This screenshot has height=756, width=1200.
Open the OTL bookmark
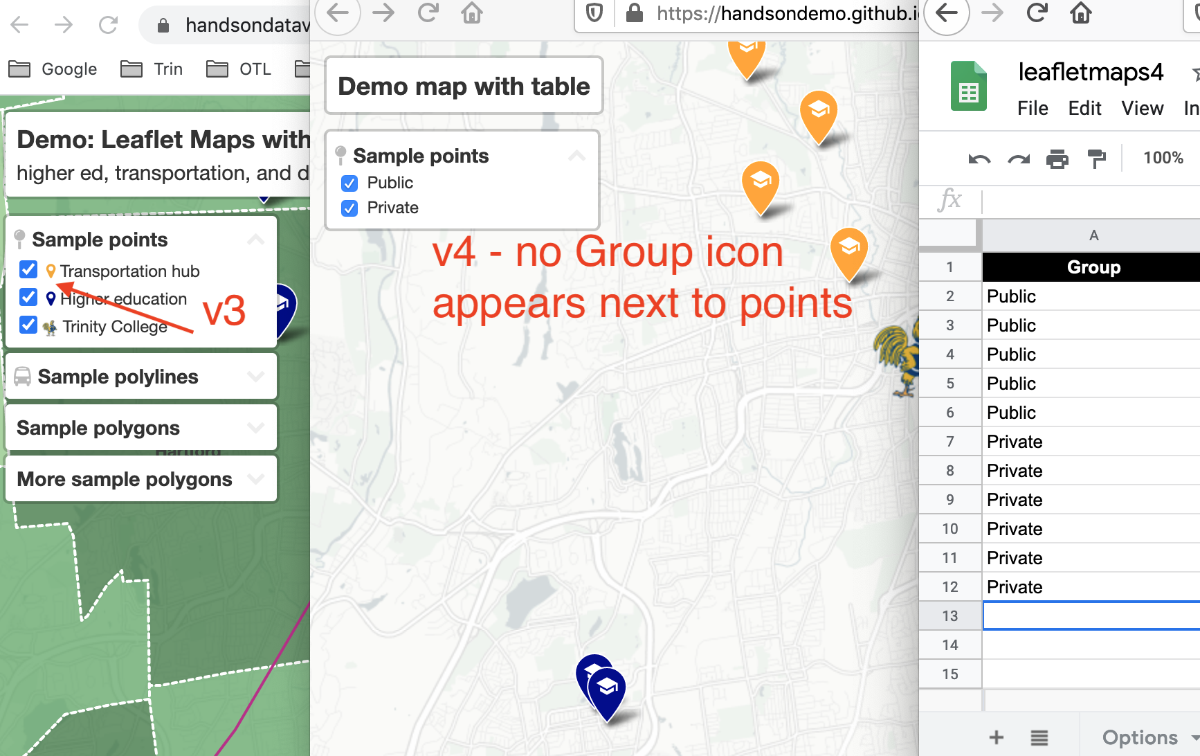255,69
